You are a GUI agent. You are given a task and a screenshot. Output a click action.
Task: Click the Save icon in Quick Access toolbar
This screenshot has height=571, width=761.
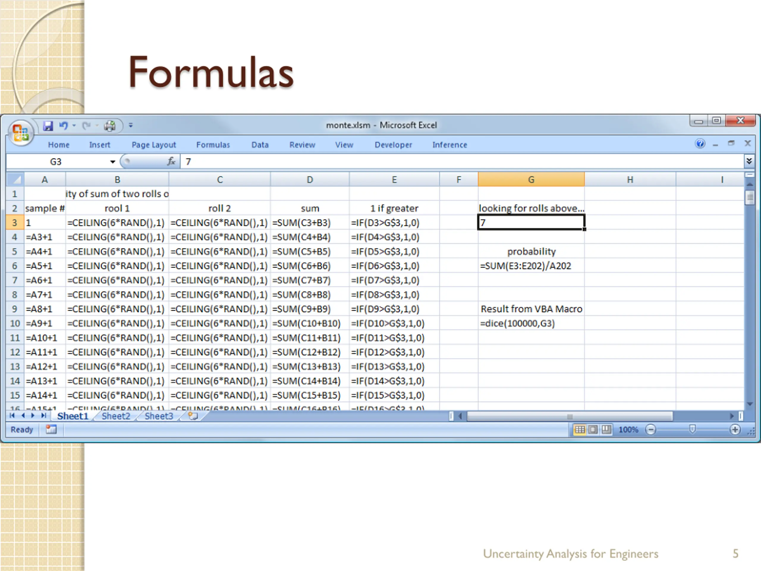click(48, 126)
